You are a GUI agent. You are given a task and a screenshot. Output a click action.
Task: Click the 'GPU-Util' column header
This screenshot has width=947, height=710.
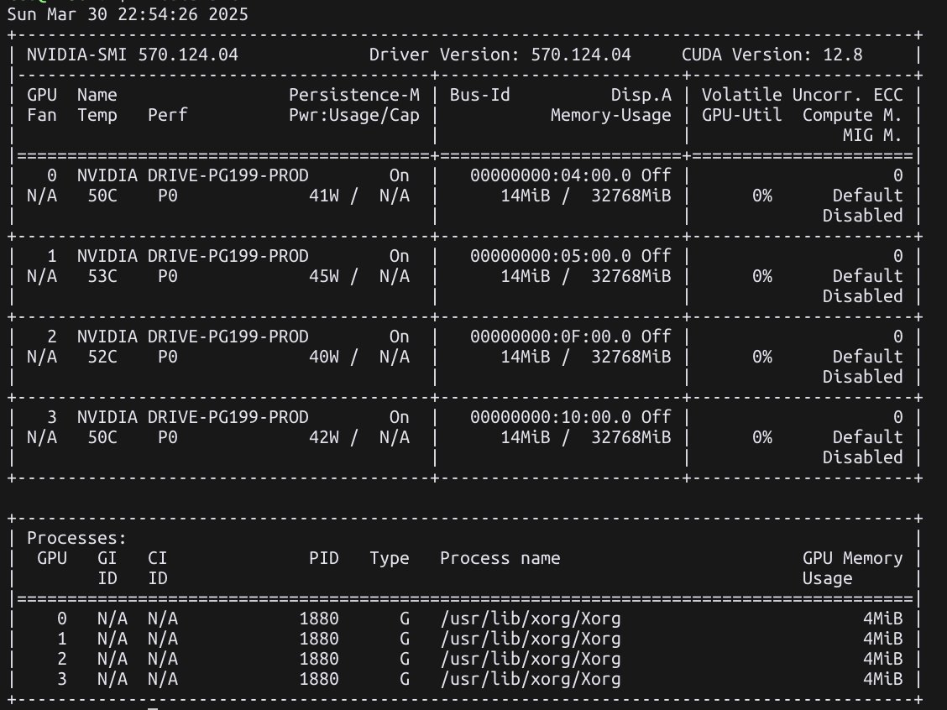pos(741,115)
